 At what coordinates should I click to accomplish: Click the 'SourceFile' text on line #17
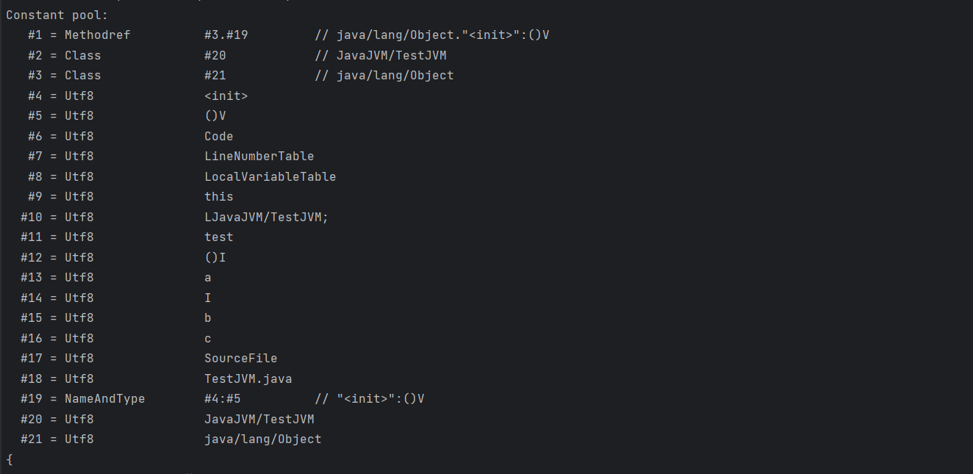(x=241, y=358)
